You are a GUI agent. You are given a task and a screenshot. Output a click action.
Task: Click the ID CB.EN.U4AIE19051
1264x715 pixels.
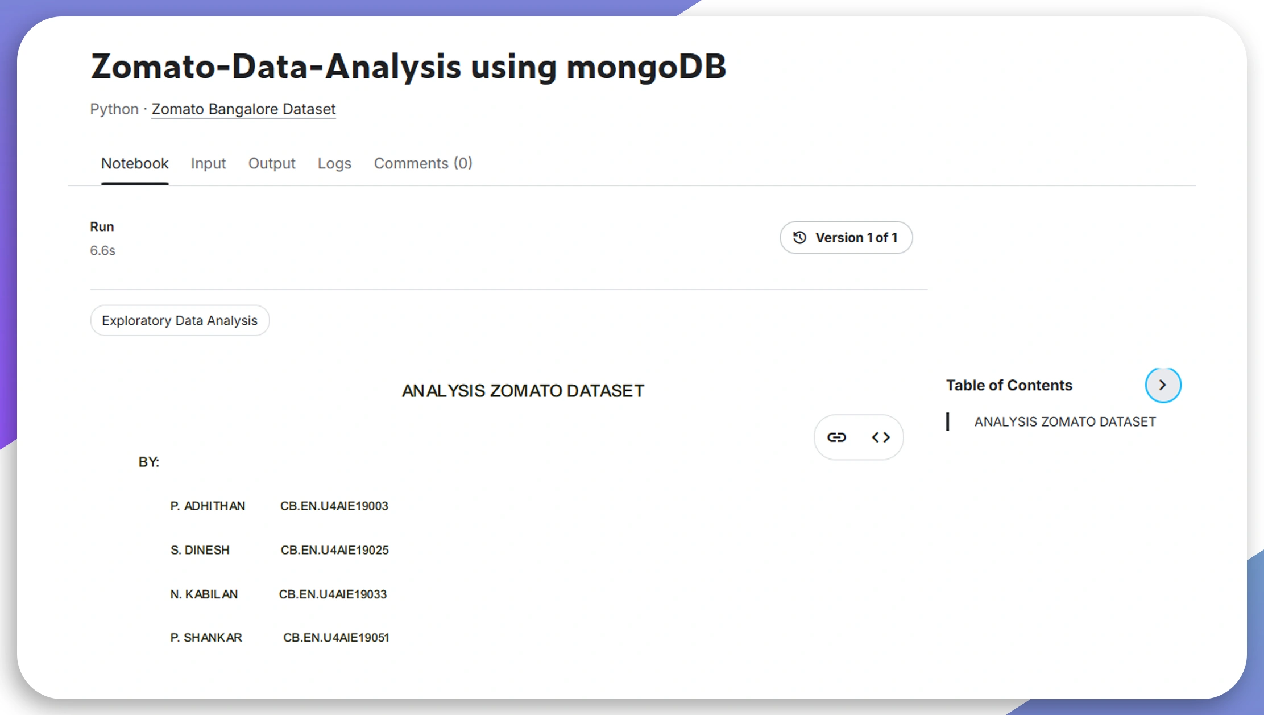(336, 638)
